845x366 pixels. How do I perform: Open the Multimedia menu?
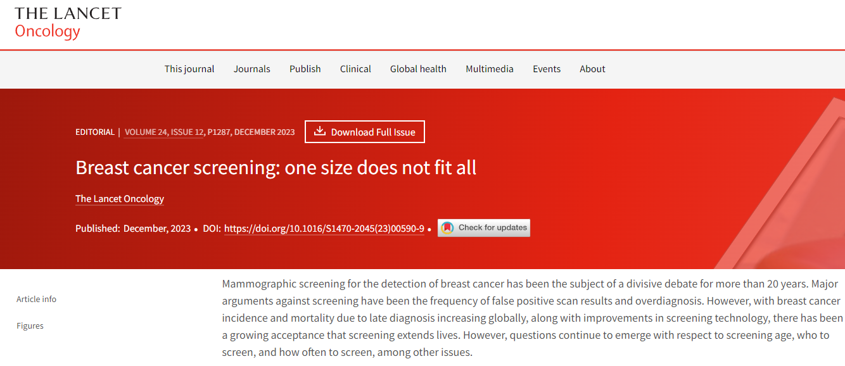tap(490, 69)
